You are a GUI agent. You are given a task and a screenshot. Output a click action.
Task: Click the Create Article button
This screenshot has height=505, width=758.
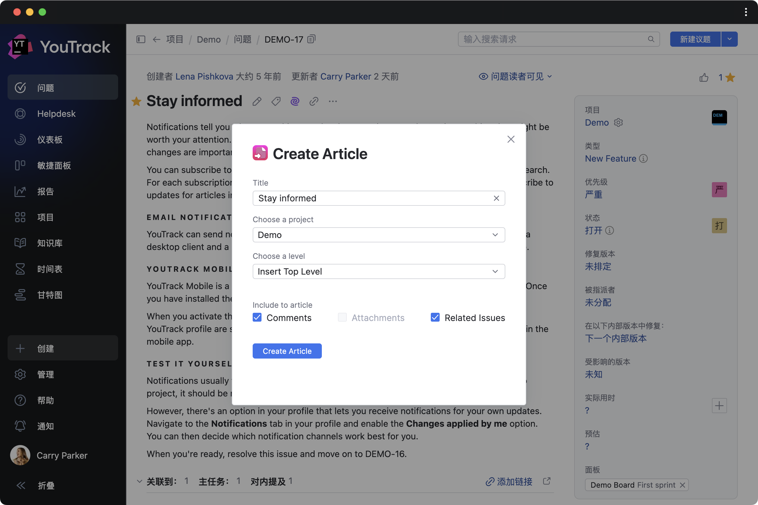(x=287, y=351)
